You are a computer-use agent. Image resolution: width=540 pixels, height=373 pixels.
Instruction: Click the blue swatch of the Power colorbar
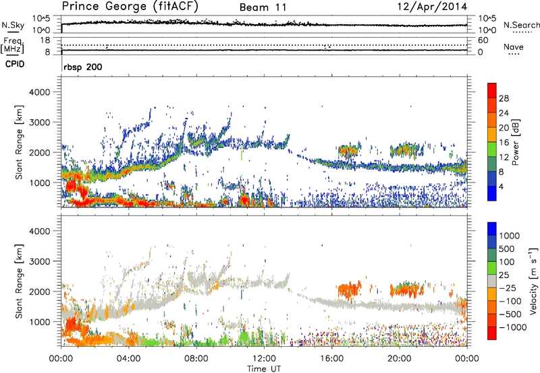click(x=492, y=193)
